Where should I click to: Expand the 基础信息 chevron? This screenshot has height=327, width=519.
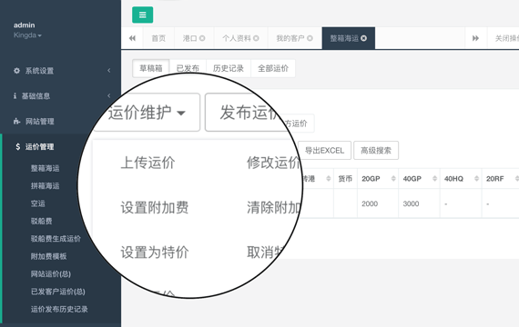[x=109, y=95]
